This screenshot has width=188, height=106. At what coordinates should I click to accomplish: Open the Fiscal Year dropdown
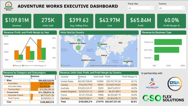pos(141,8)
